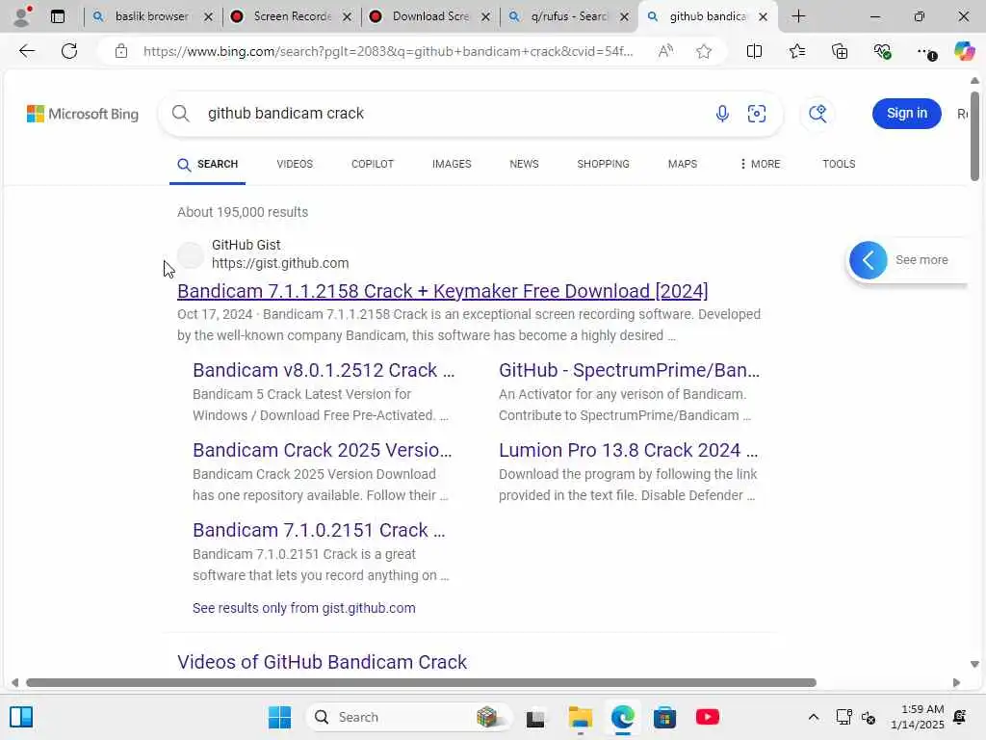This screenshot has height=740, width=986.
Task: Select the NEWS search tab
Action: point(524,164)
